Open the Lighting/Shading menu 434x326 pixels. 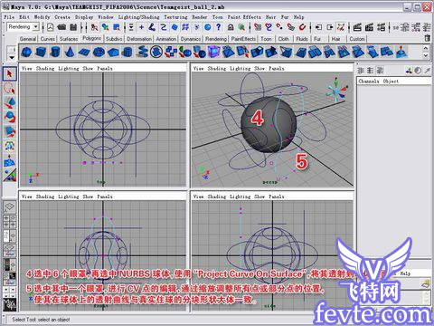click(138, 17)
